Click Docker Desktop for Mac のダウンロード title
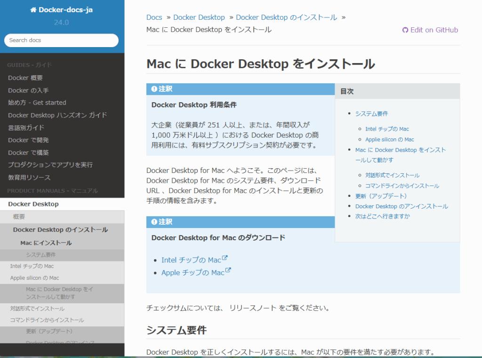Viewport: 482px width, 358px height. 218,238
